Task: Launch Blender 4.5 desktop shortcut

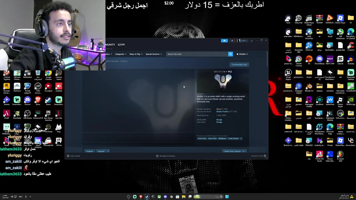Action: point(309,87)
